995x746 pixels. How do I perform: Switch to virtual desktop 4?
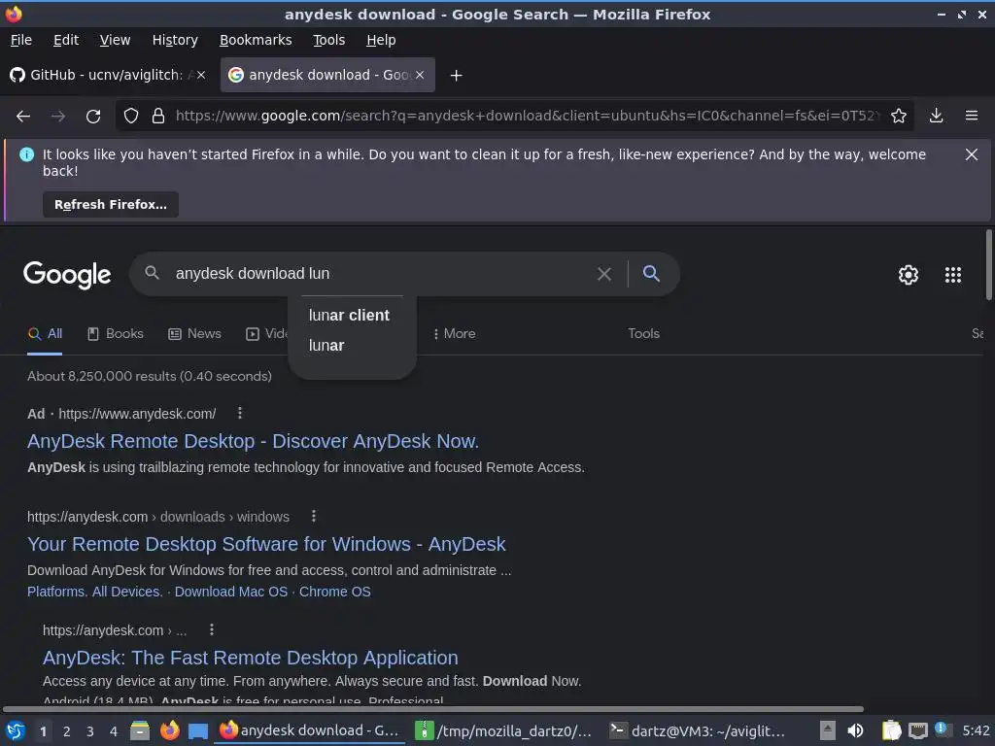click(114, 731)
